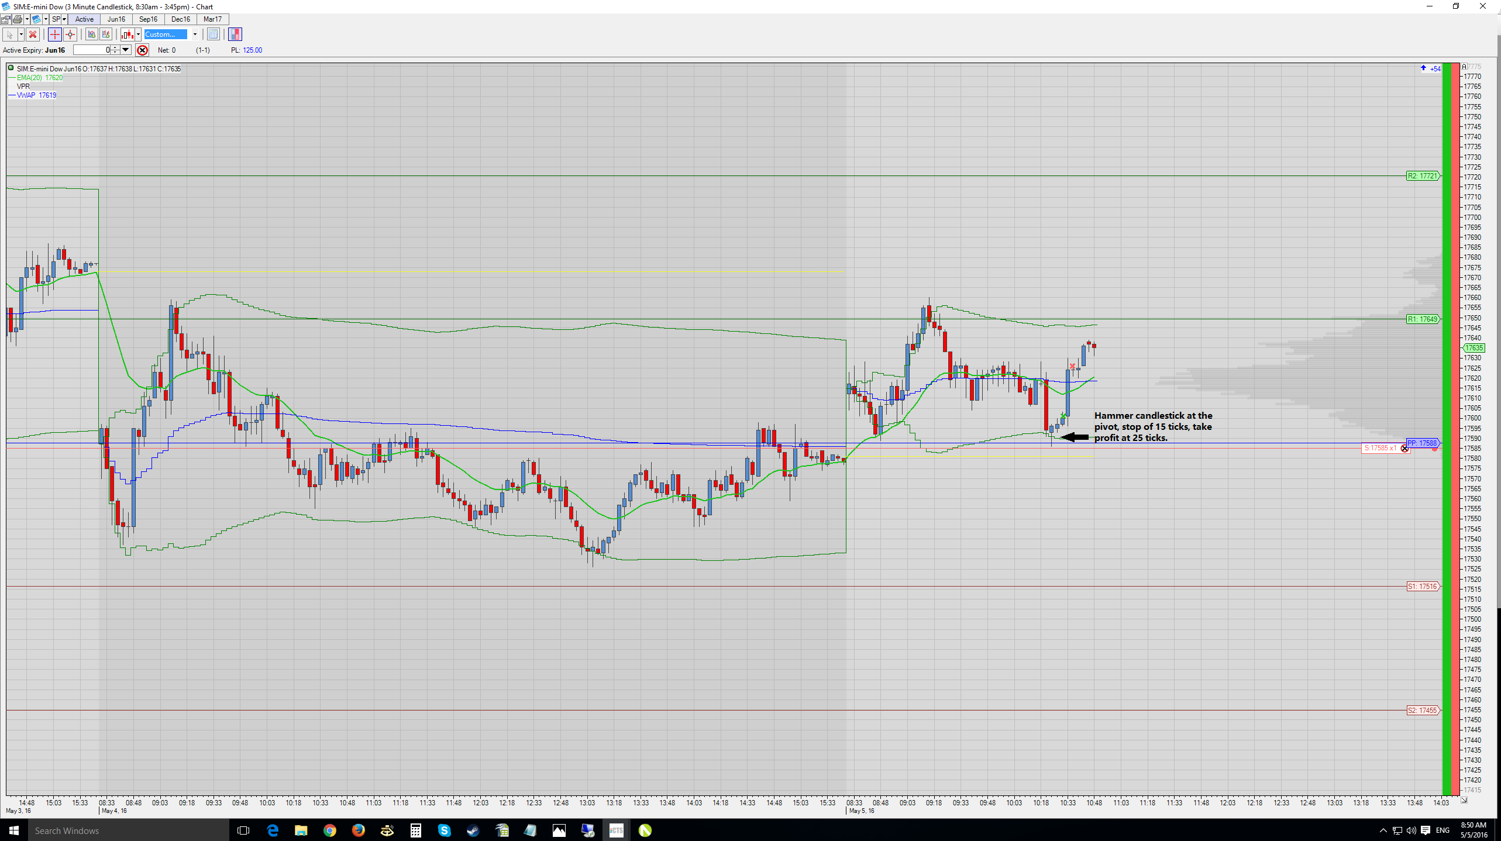Expand the chart window dropdown arrow
Viewport: 1501px width, 841px height.
pos(46,19)
